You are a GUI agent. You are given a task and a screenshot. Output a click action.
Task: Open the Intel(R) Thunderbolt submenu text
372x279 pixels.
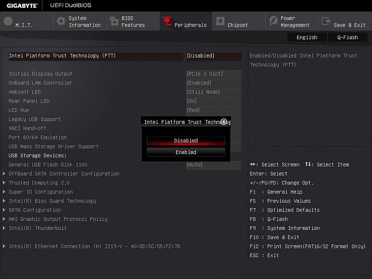click(x=38, y=228)
